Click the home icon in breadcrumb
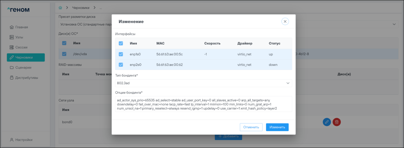The height and width of the screenshot is (148, 404). pos(60,7)
